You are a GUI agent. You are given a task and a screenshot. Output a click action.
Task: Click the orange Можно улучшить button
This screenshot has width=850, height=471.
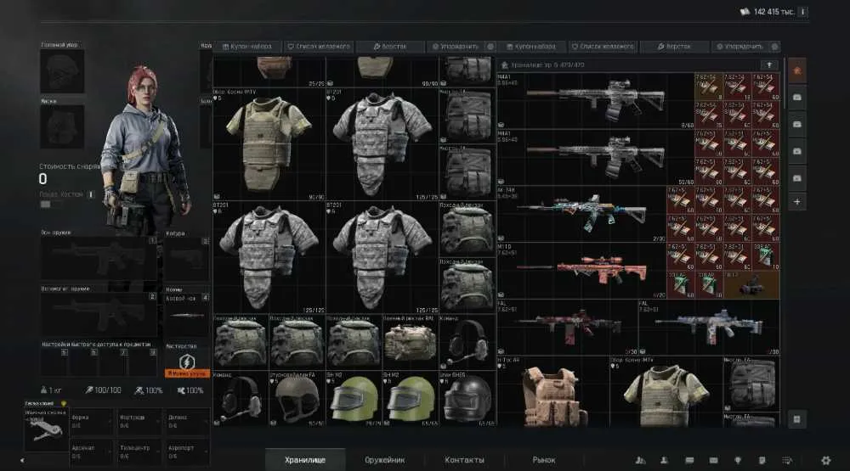tap(187, 373)
